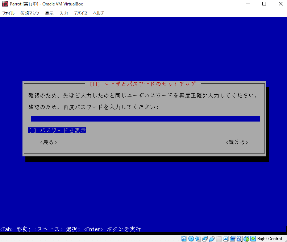This screenshot has height=242, width=287.
Task: Open the ファイル menu
Action: 8,13
